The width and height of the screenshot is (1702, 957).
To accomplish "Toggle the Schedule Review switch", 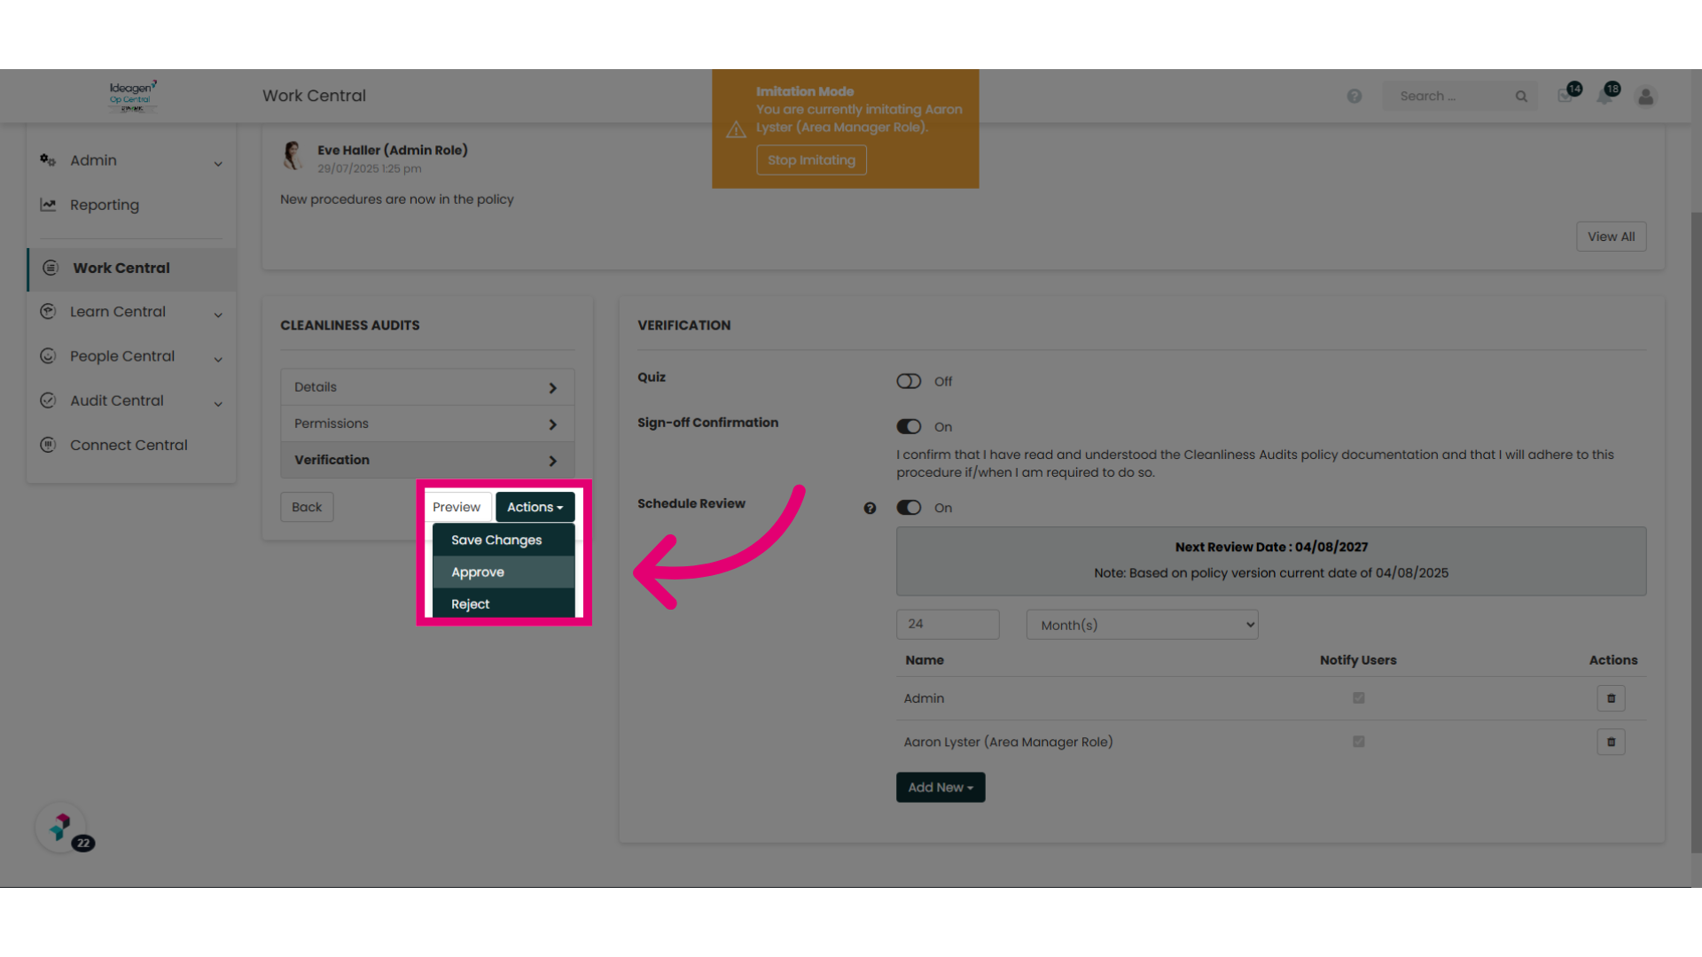I will pos(909,508).
